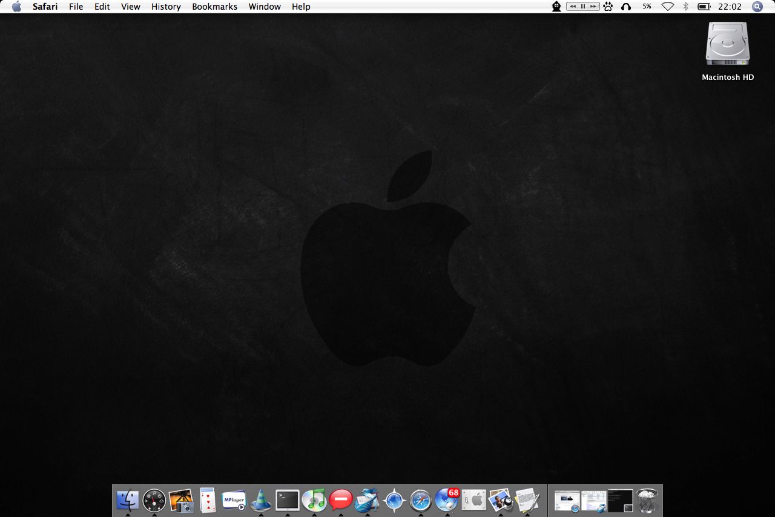This screenshot has width=775, height=517.
Task: Open the solitaire playing cards icon
Action: pyautogui.click(x=207, y=501)
